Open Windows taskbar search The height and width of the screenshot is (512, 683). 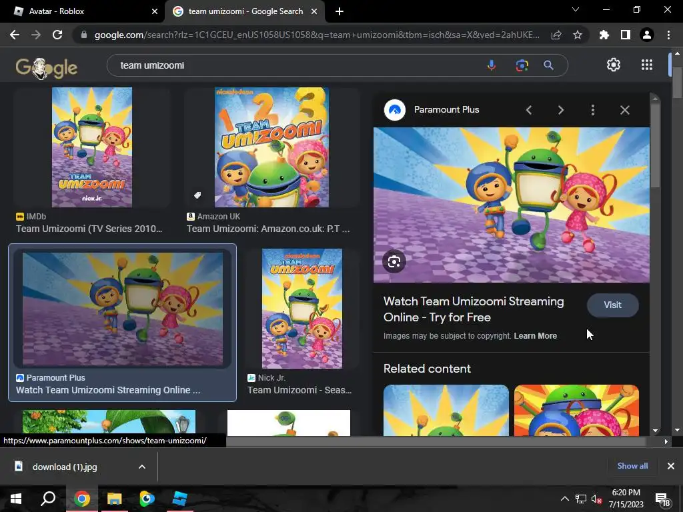[x=48, y=499]
